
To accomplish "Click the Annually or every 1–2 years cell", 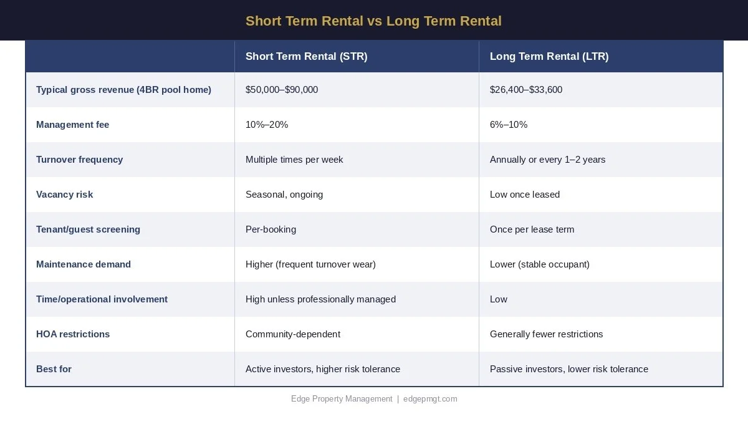I will coord(601,160).
